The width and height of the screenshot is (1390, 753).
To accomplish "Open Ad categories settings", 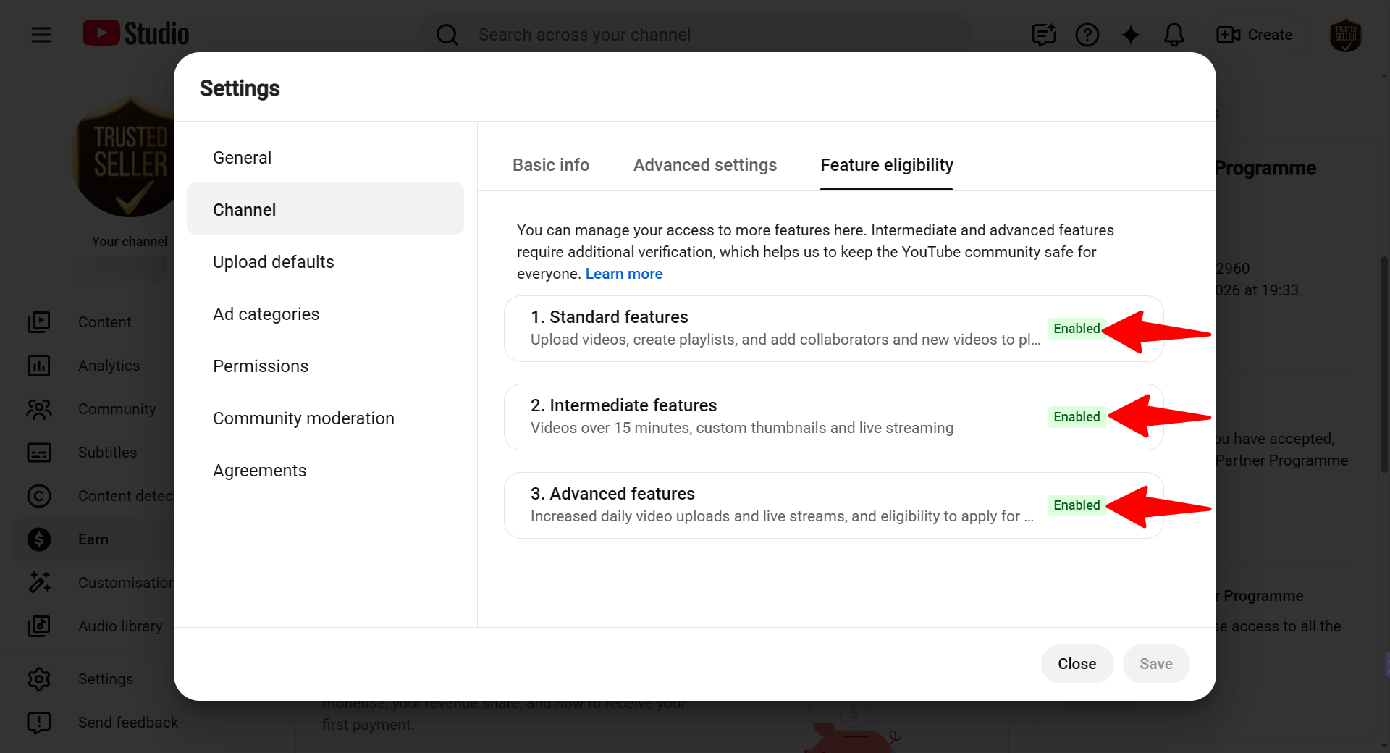I will 325,314.
